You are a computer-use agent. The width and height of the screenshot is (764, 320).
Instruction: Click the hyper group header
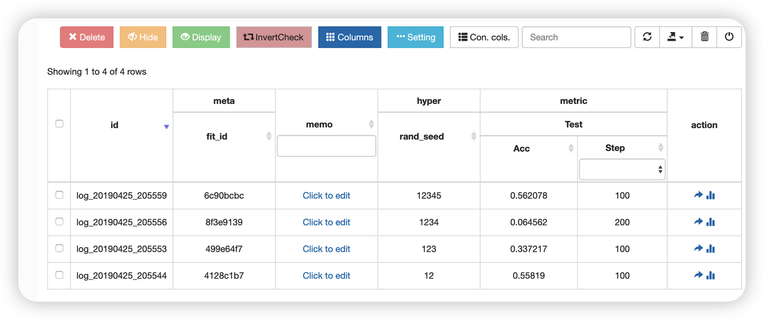click(429, 101)
